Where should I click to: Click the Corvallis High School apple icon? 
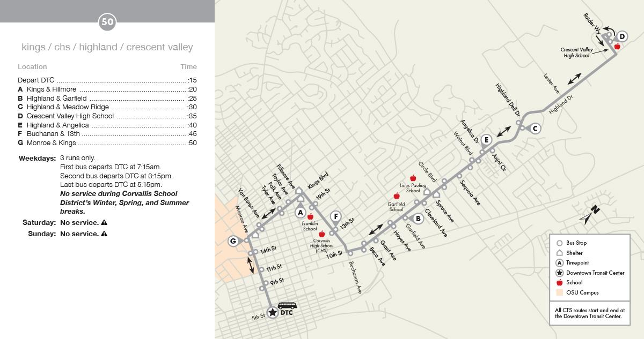pos(321,234)
